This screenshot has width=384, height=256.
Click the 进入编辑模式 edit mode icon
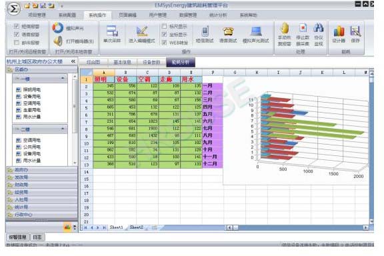click(x=142, y=31)
